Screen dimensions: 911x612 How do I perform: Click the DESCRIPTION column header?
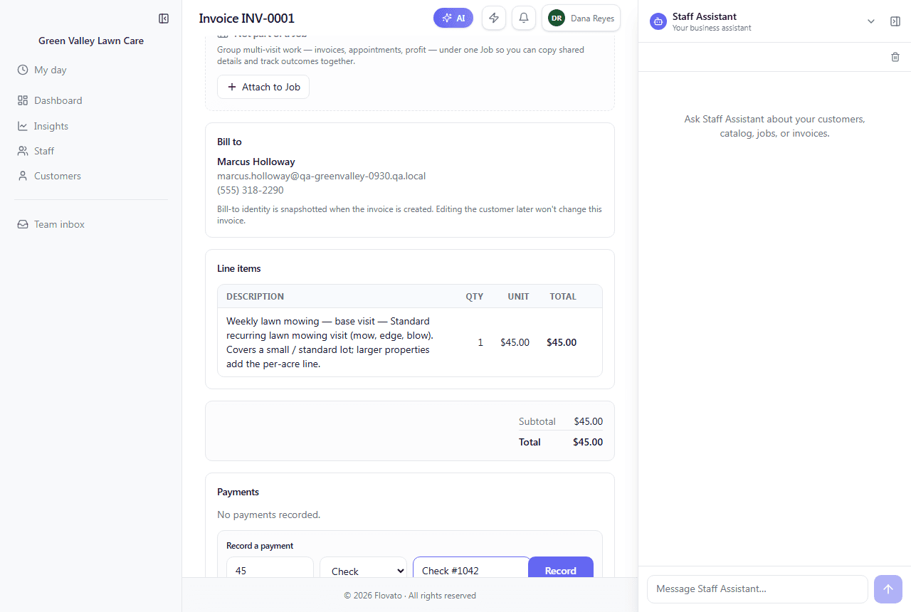[255, 296]
